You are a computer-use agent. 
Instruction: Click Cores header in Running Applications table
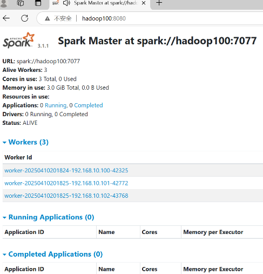pyautogui.click(x=150, y=232)
